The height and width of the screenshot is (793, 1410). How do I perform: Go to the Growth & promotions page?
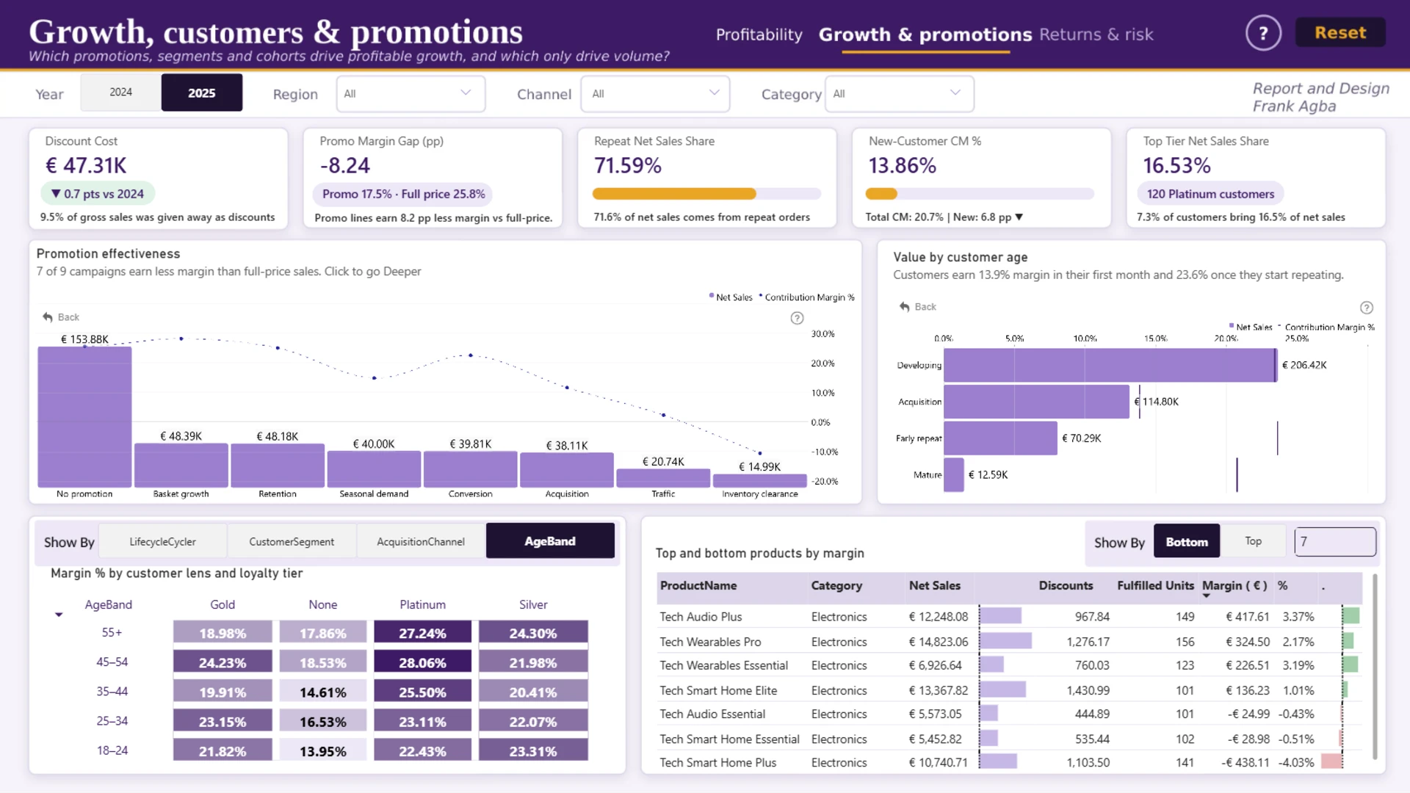coord(925,35)
